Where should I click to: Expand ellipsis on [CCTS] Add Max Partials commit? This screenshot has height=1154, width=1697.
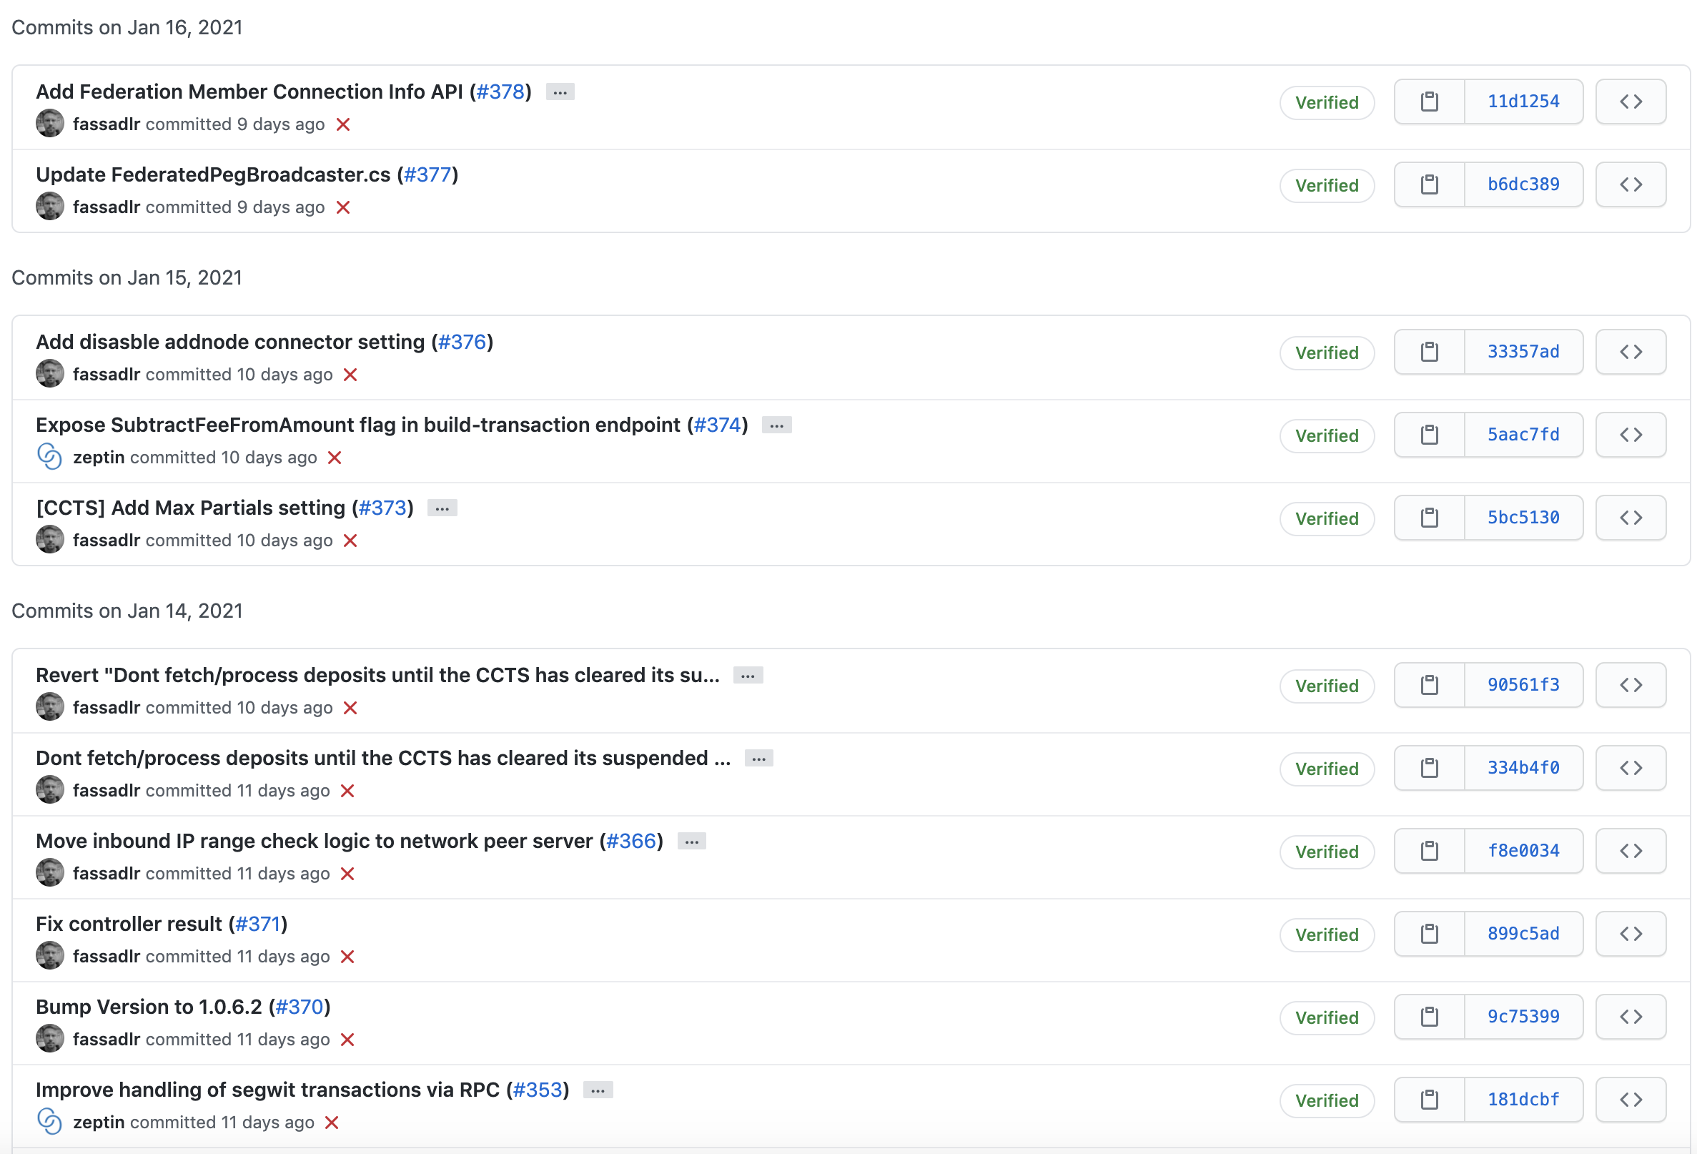click(x=442, y=508)
